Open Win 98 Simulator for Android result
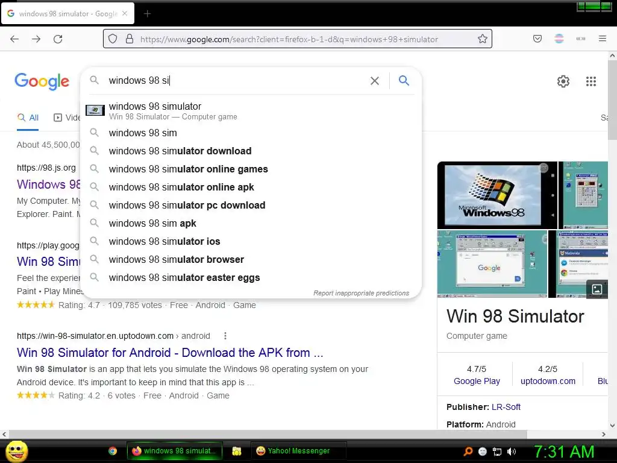 click(x=170, y=353)
